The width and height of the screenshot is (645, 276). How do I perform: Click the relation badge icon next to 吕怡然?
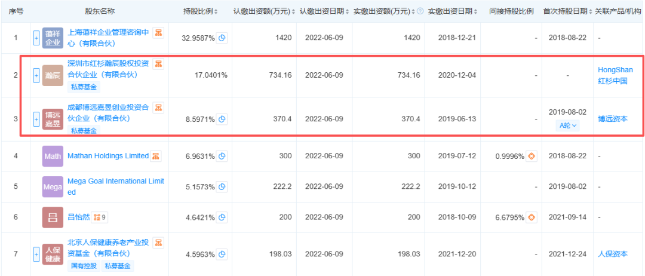coord(100,217)
